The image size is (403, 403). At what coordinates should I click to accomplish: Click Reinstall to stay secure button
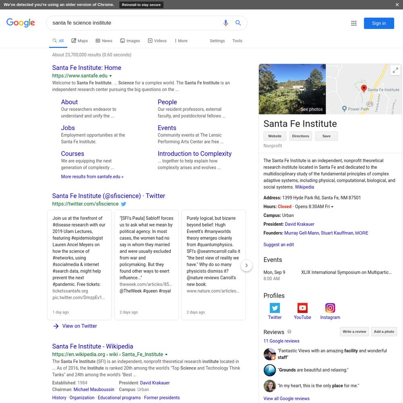tap(141, 4)
